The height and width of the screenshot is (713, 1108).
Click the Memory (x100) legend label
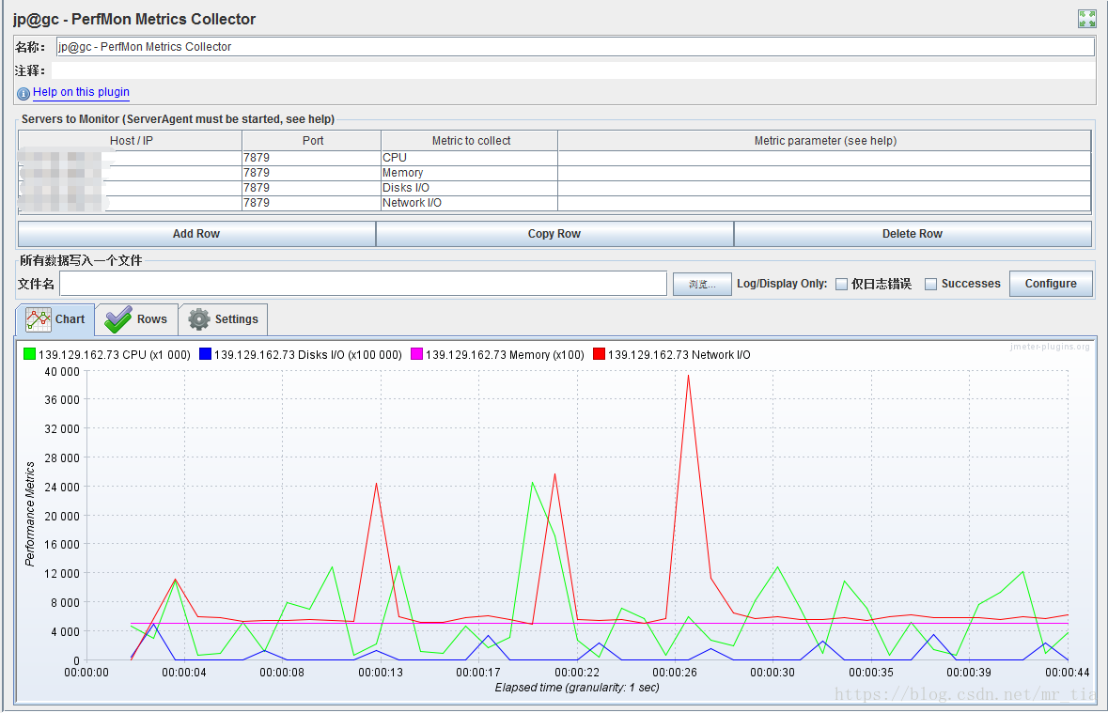[x=505, y=355]
